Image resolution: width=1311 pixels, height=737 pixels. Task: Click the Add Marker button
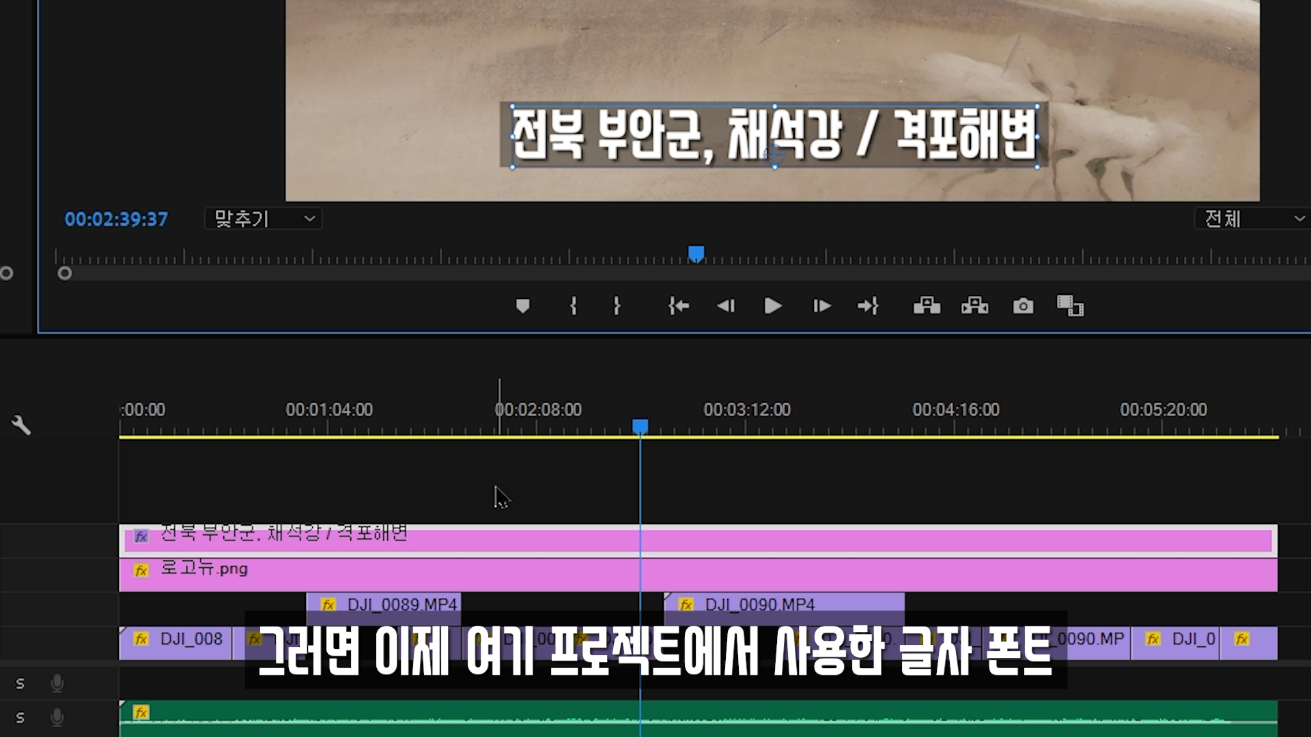point(522,306)
